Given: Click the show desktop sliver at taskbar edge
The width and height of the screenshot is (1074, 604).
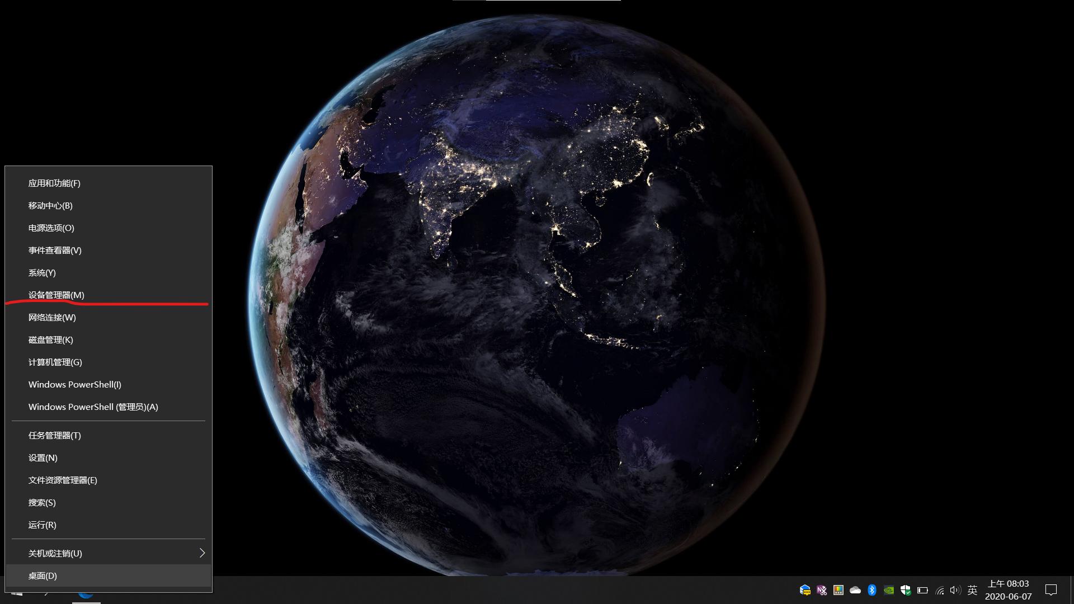Looking at the screenshot, I should pyautogui.click(x=1072, y=590).
